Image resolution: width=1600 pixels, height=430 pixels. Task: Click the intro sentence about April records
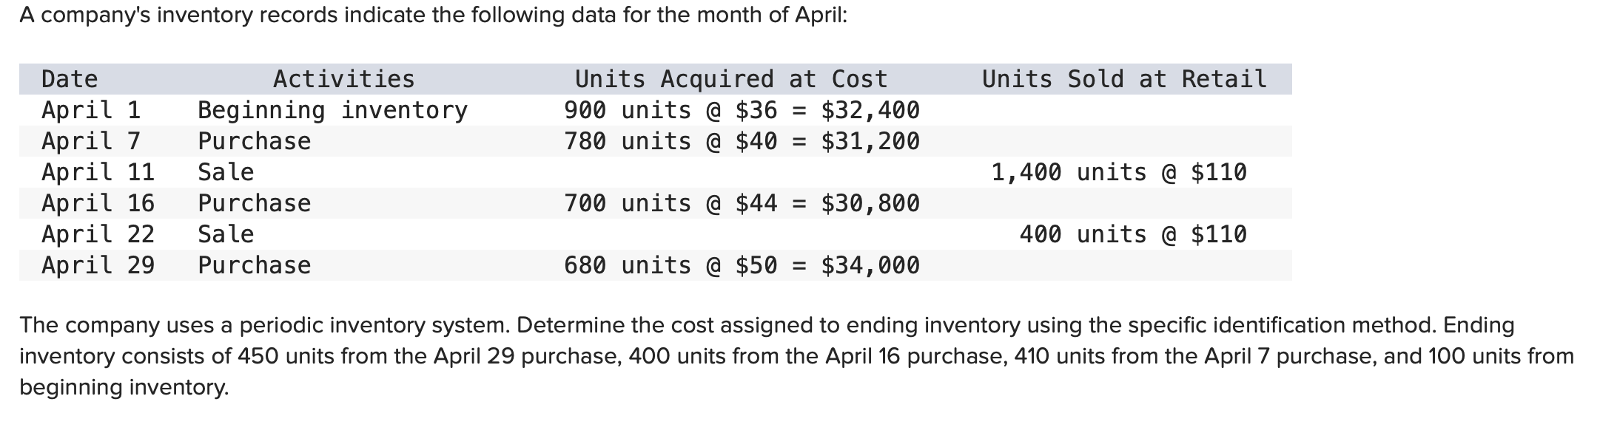tap(434, 16)
